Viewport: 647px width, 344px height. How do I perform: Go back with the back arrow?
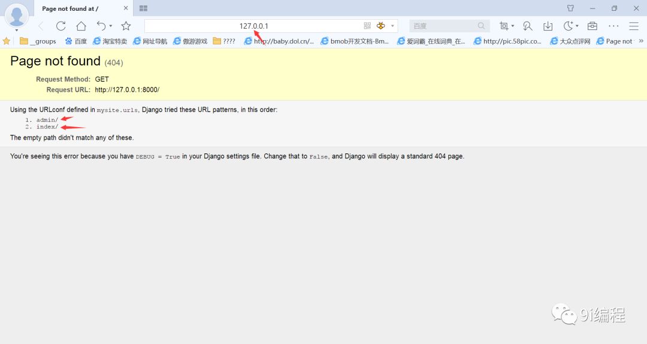coord(41,26)
